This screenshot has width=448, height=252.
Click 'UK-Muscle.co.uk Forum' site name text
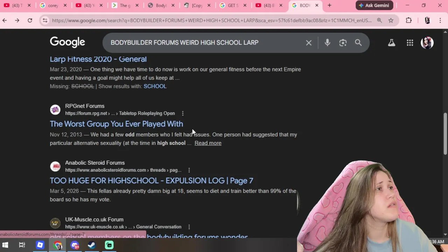pos(94,219)
